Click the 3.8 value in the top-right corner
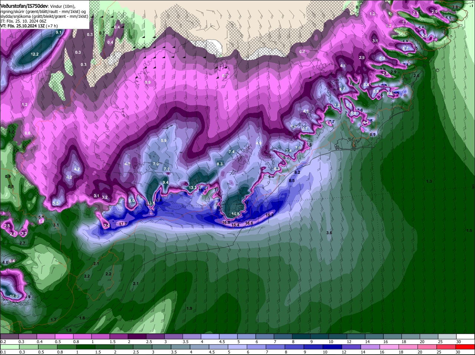 click(x=455, y=7)
